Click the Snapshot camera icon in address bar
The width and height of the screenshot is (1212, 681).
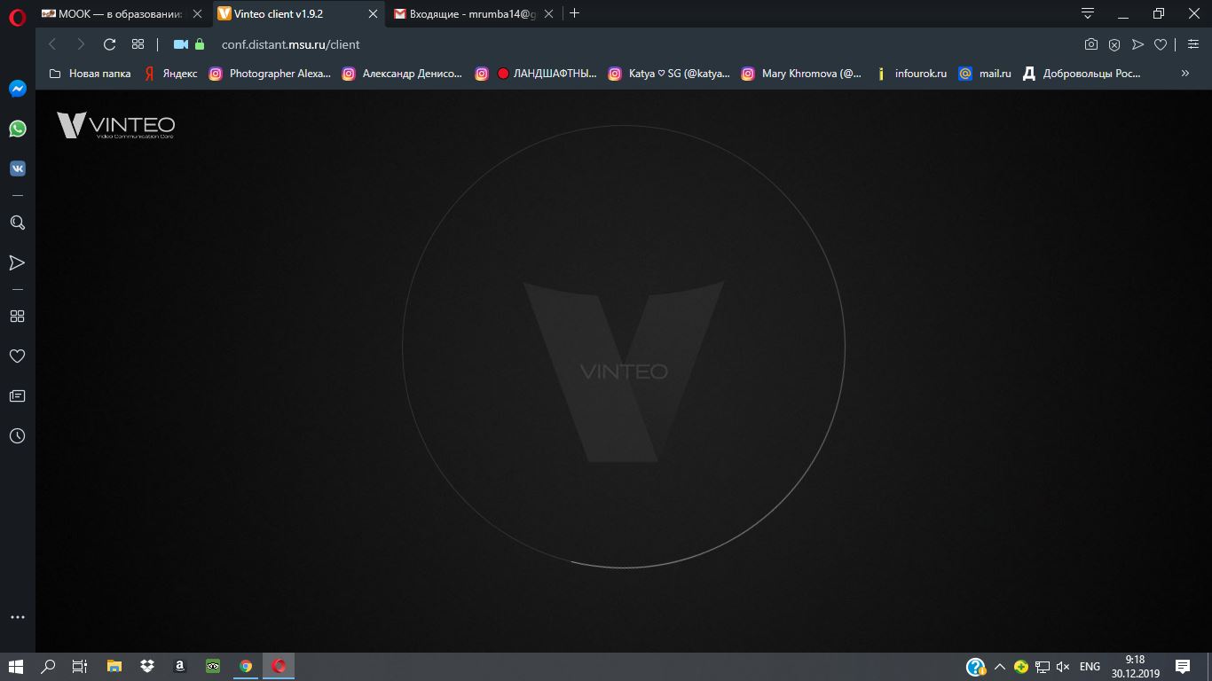point(1091,44)
